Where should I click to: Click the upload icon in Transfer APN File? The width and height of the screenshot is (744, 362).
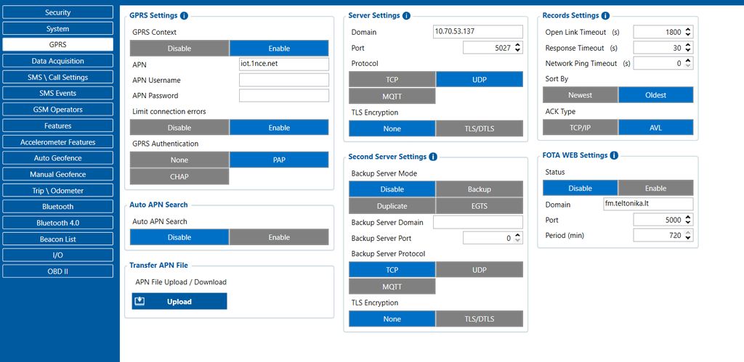tap(140, 301)
